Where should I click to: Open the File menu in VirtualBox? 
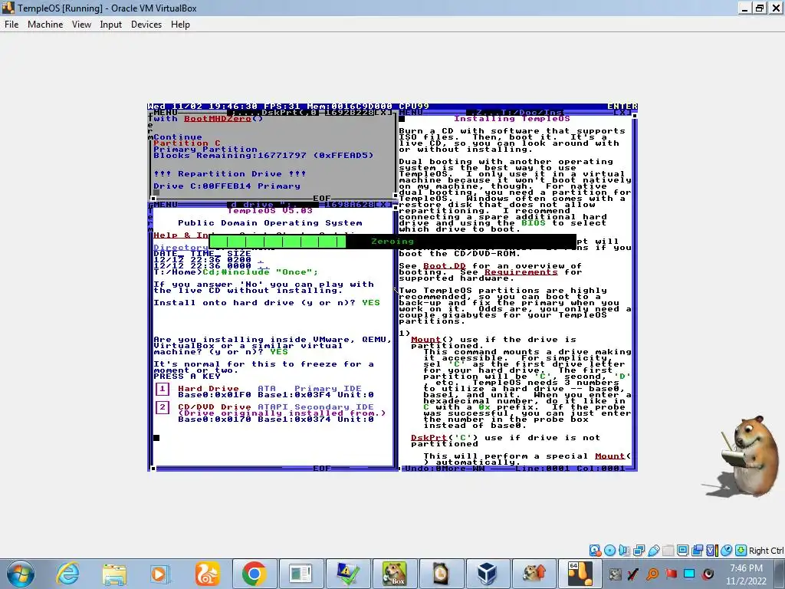11,25
